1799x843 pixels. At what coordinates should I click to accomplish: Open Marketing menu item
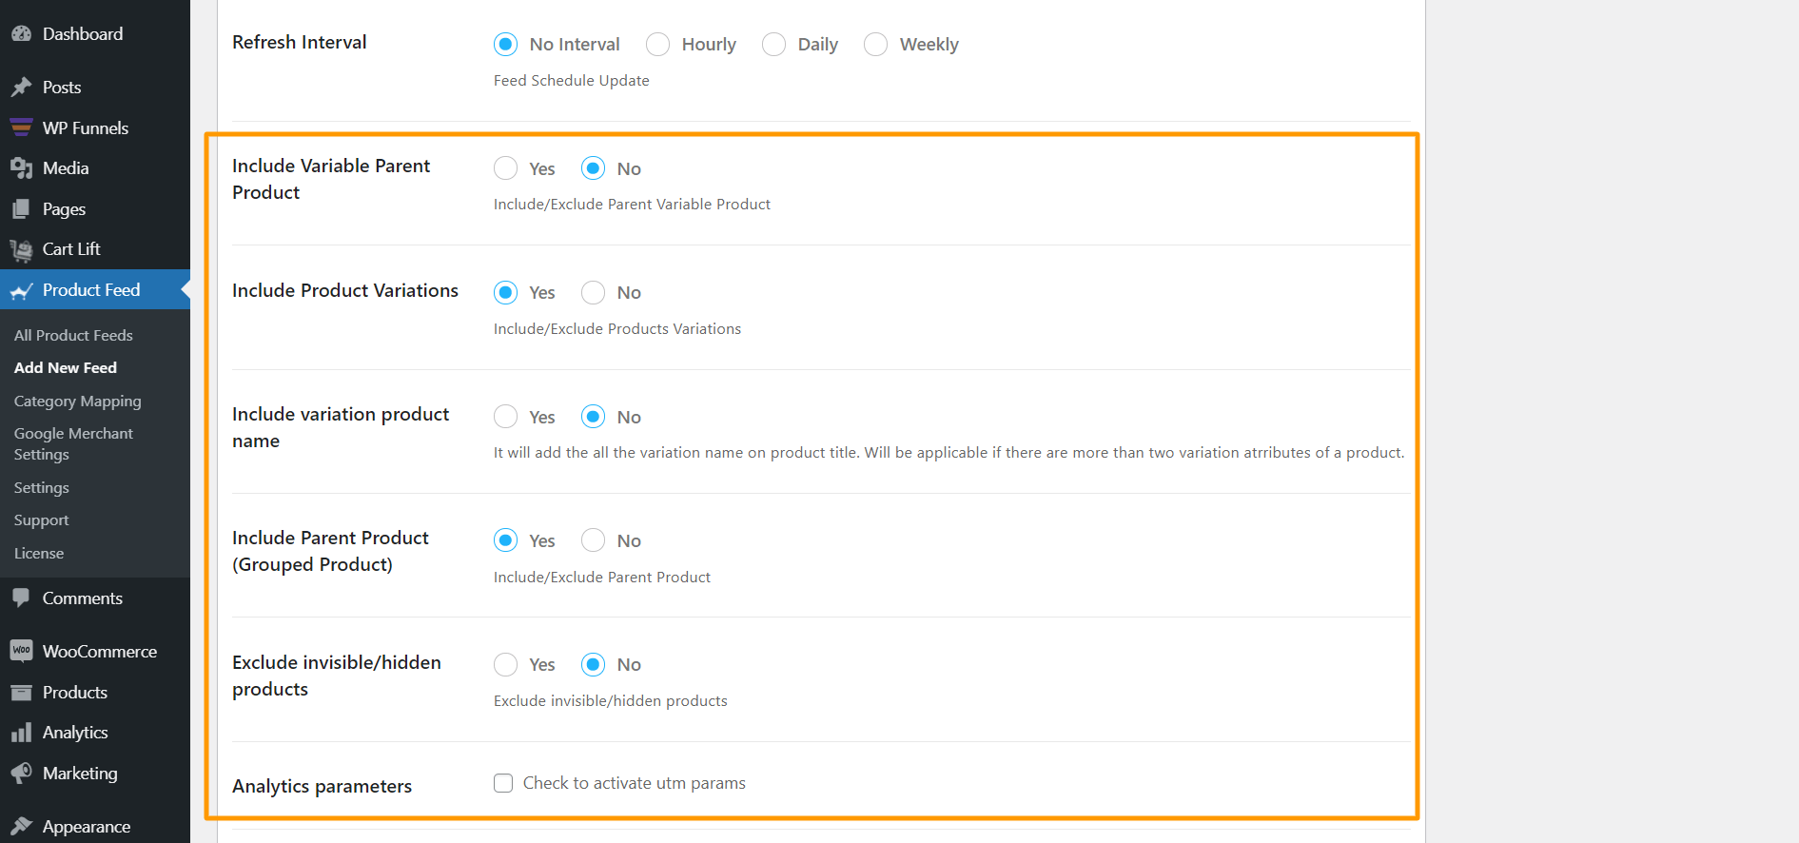(x=95, y=774)
